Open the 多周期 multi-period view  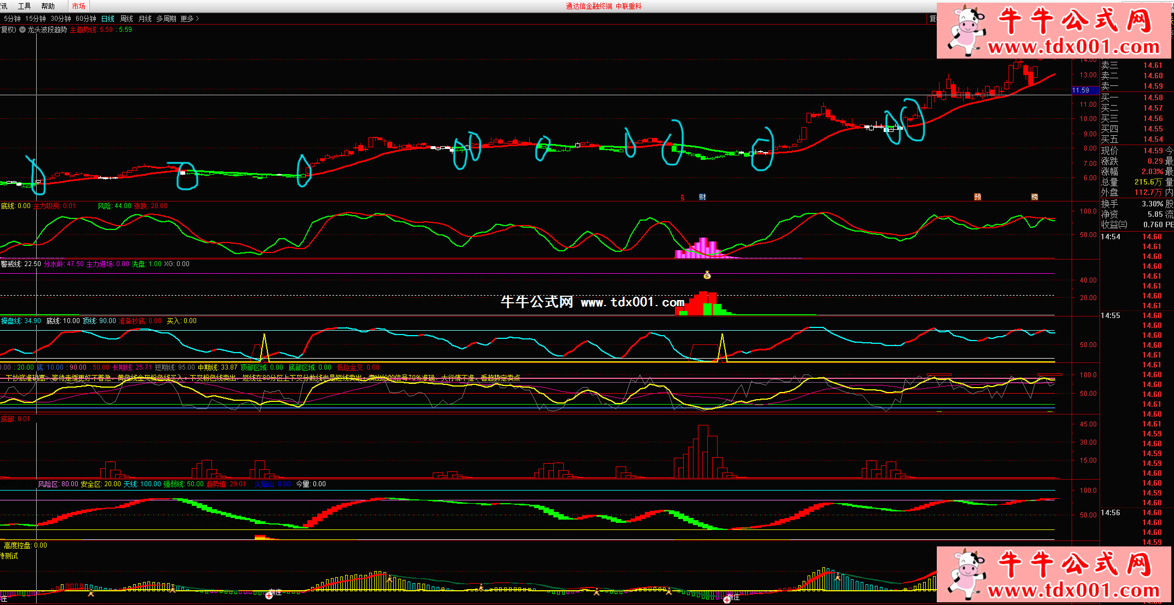(x=167, y=19)
